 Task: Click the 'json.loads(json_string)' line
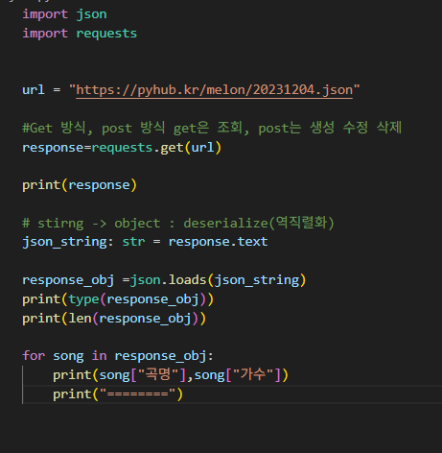pos(164,280)
